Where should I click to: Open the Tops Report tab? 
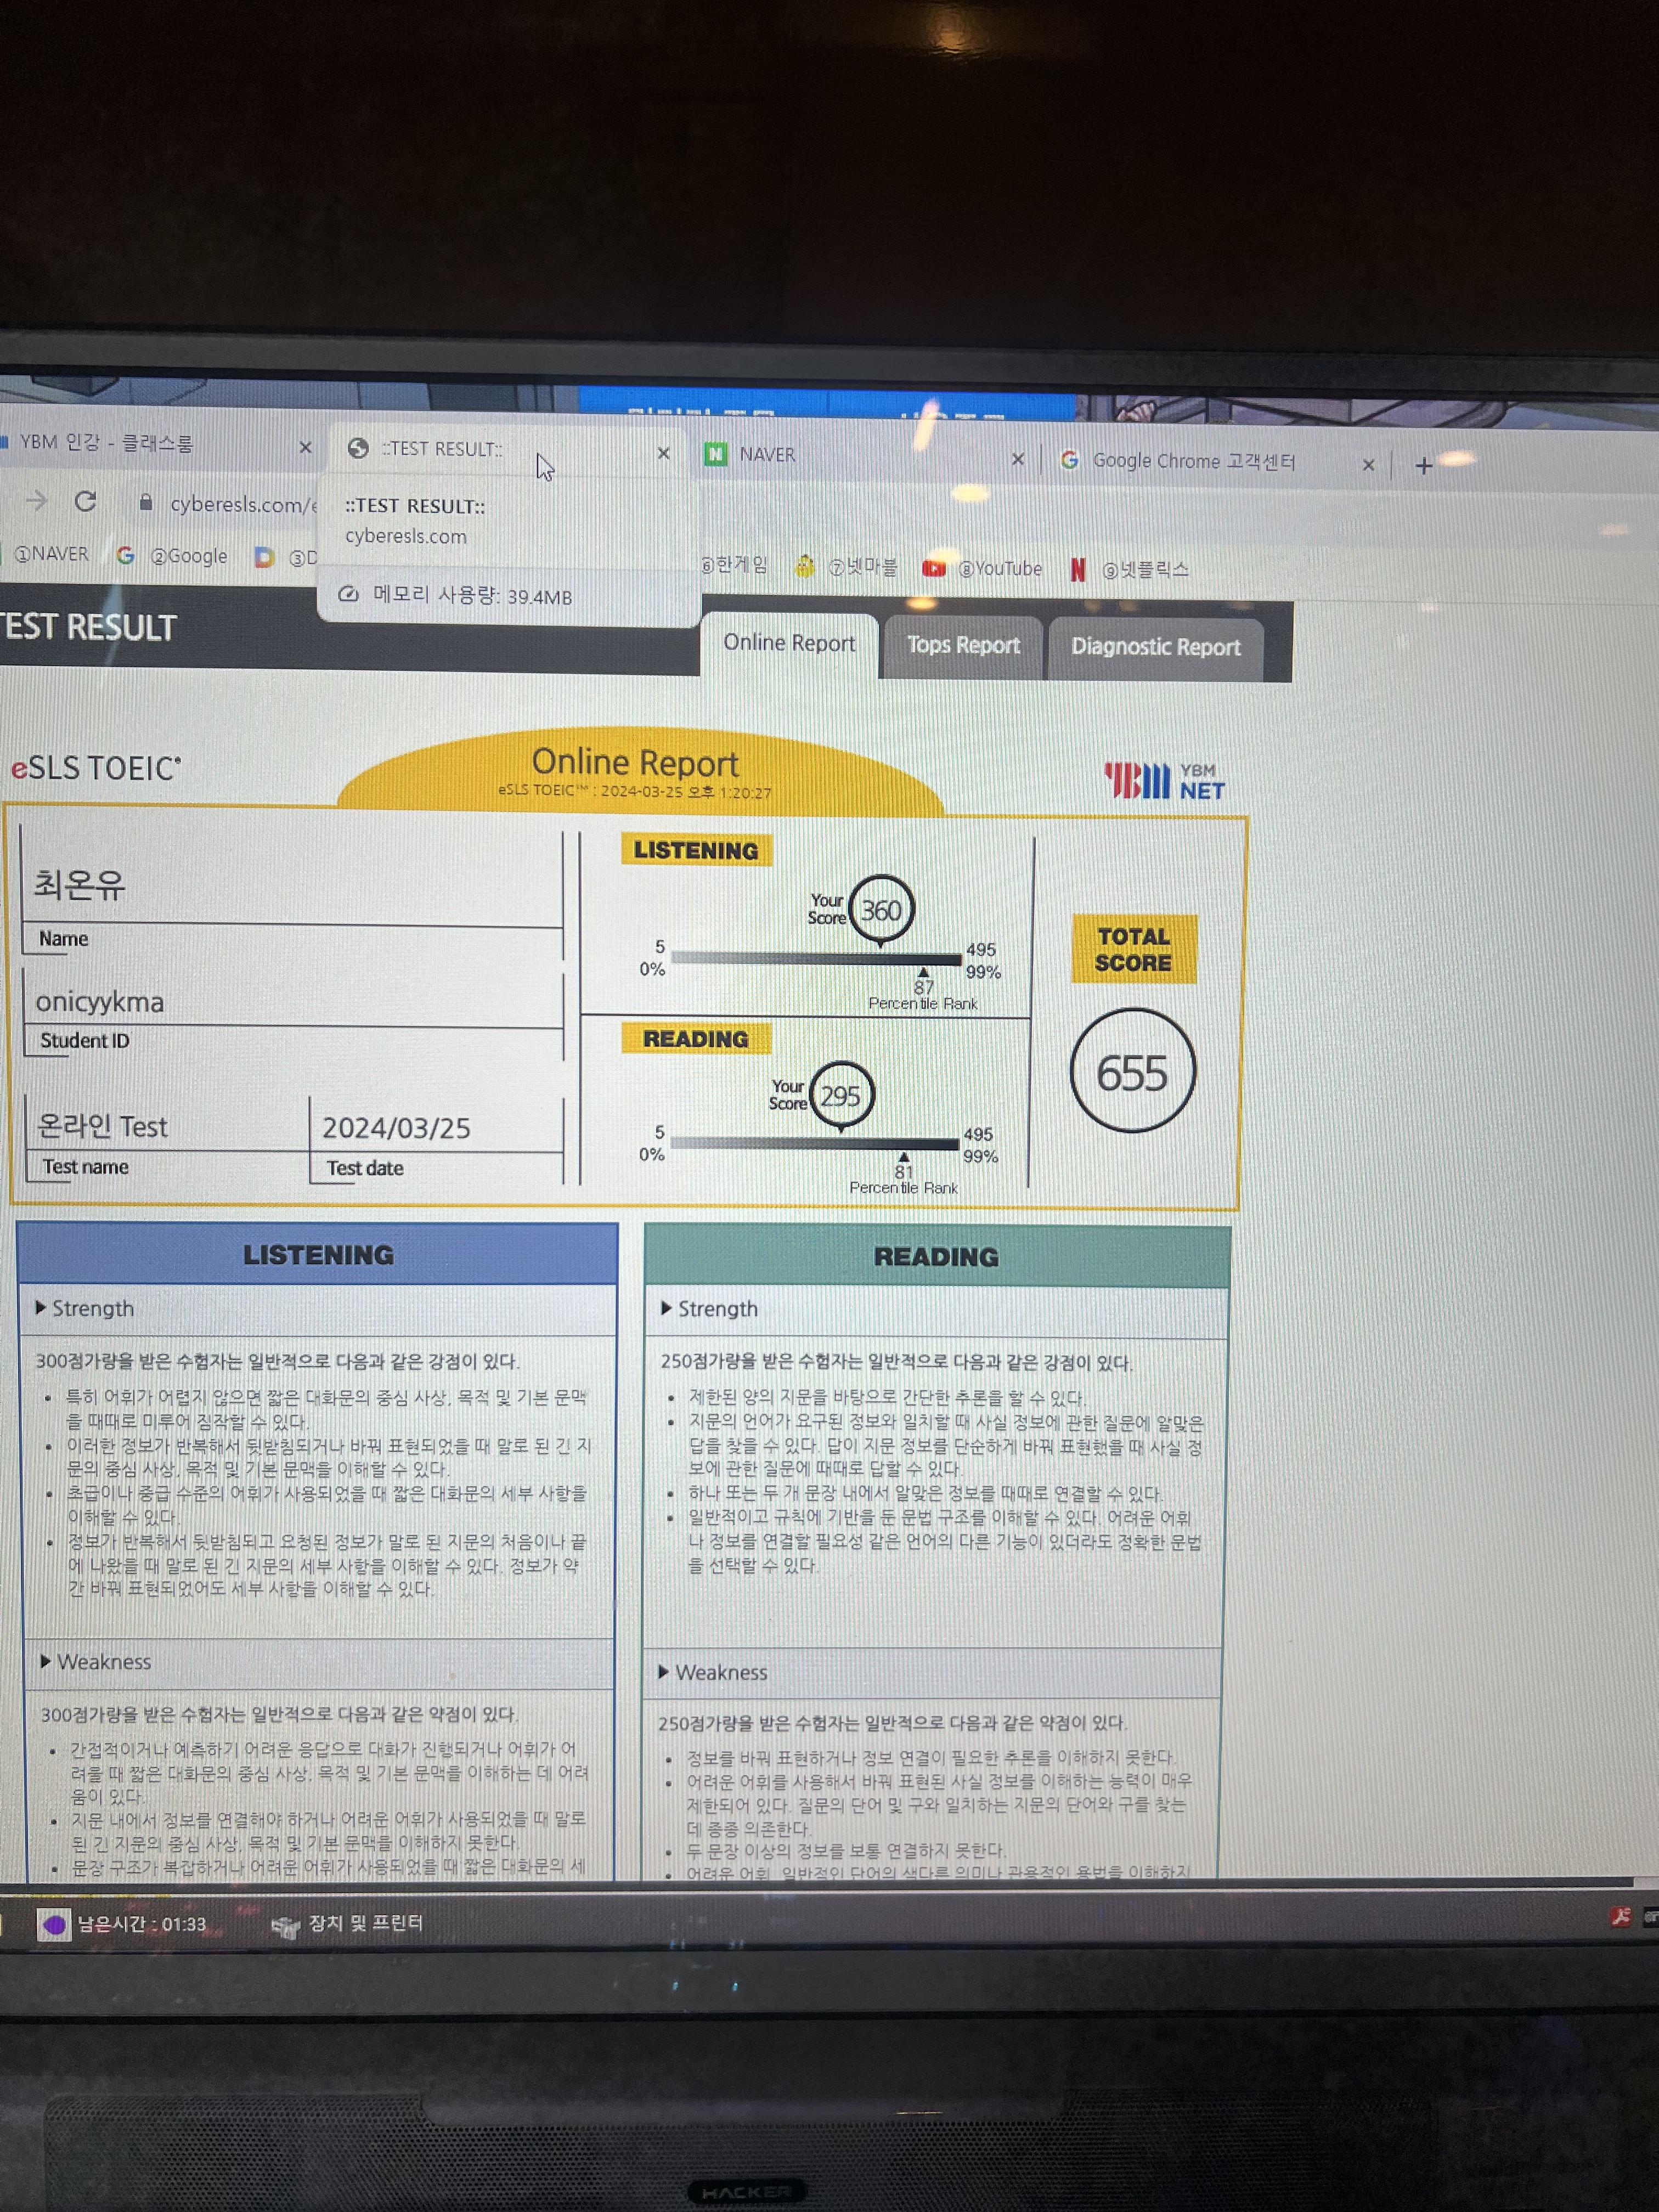pyautogui.click(x=963, y=646)
